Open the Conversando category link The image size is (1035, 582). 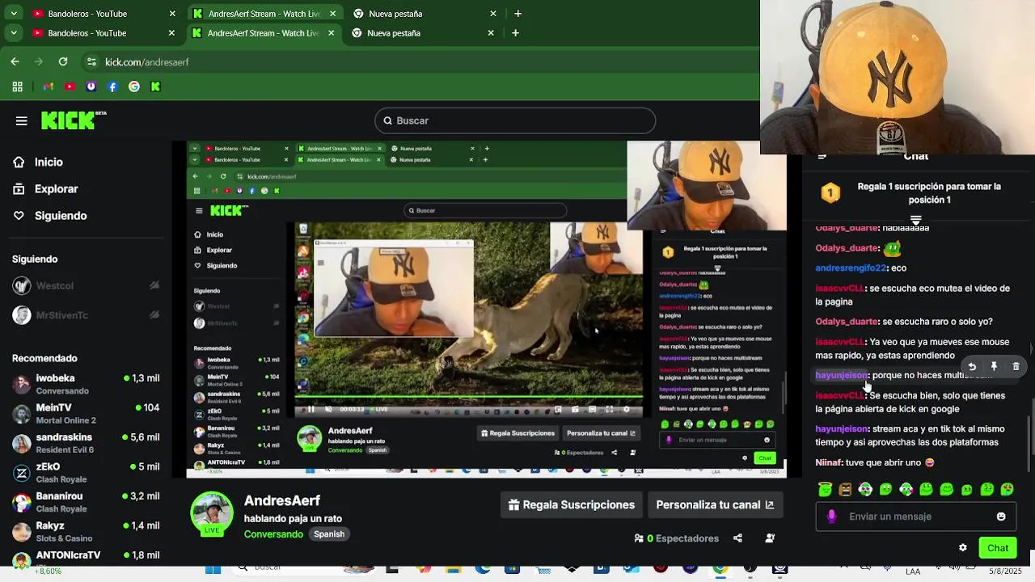click(x=273, y=534)
